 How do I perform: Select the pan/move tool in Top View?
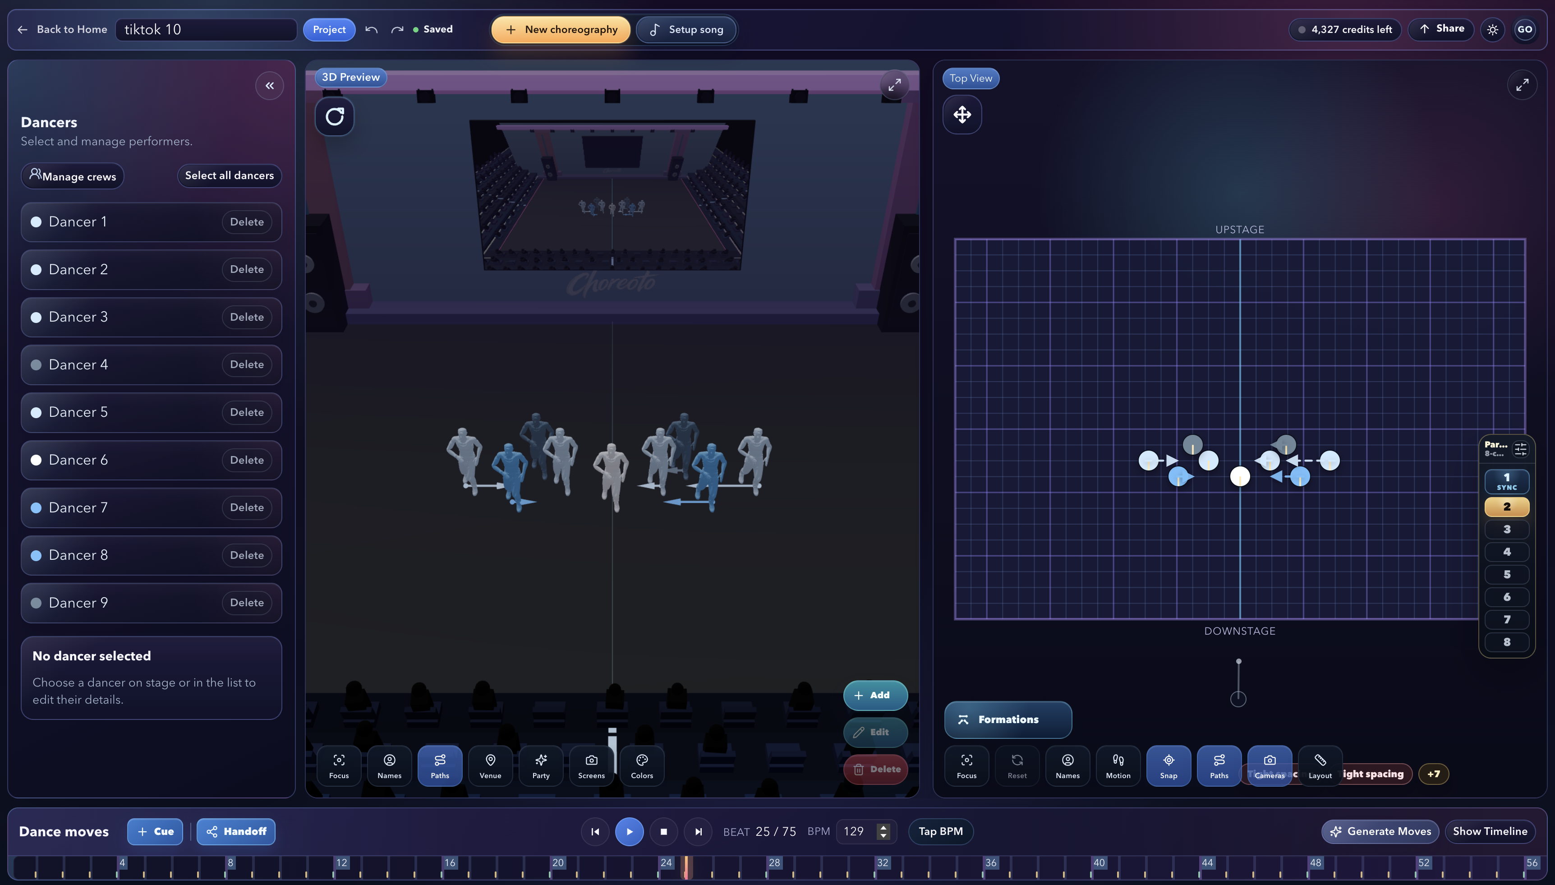pos(962,114)
